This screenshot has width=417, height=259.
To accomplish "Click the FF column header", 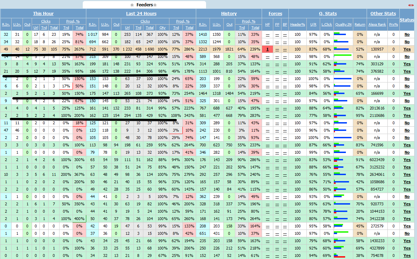I will 277,24.
